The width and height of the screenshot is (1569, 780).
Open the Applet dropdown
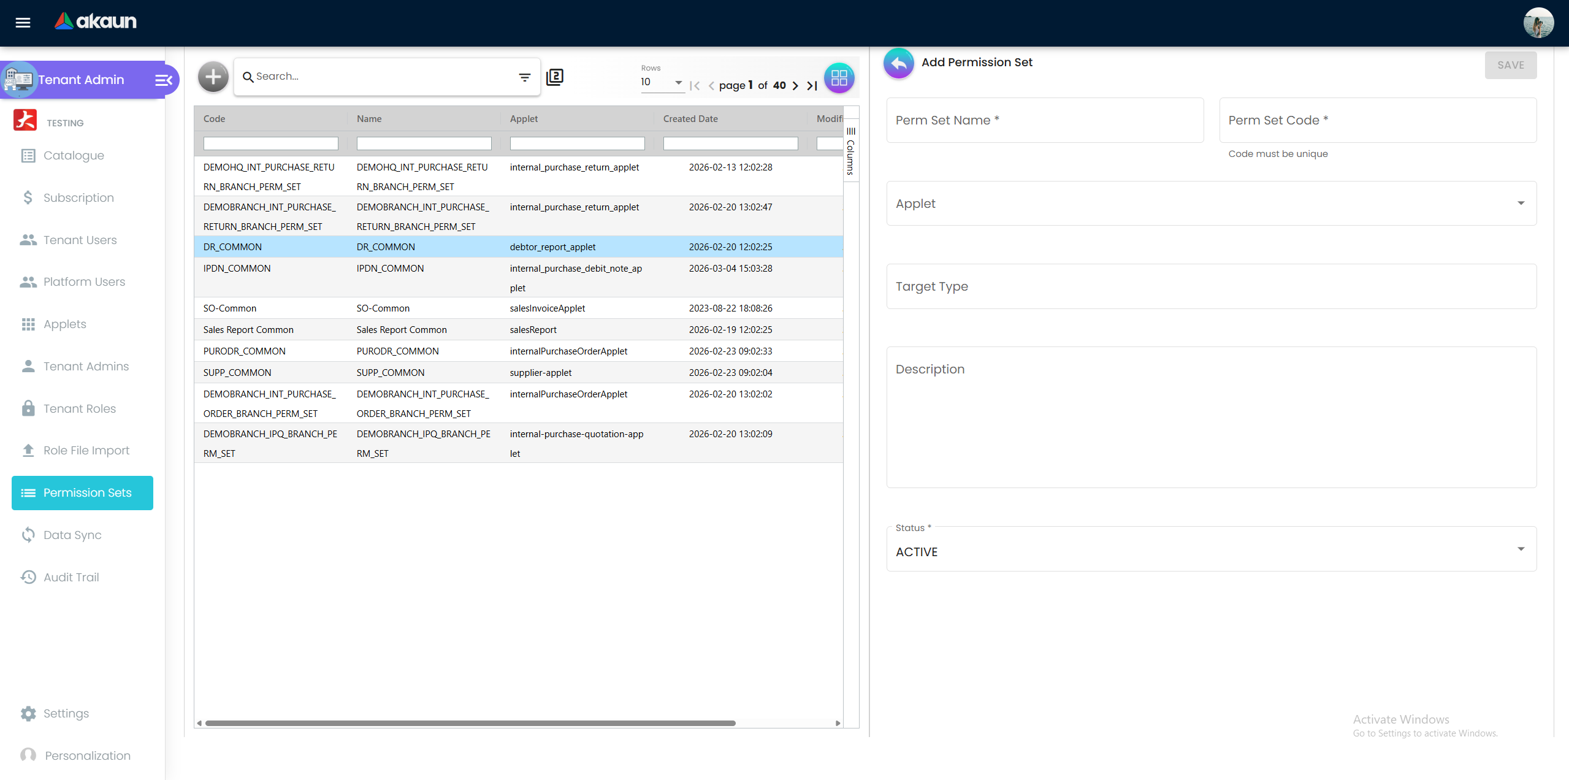click(1211, 204)
